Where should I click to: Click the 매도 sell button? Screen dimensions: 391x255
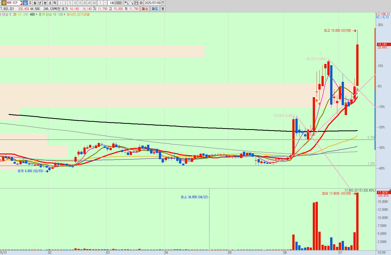[x=155, y=9]
